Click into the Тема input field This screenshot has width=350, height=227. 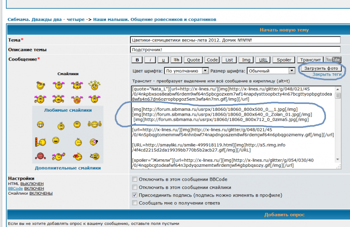click(235, 40)
